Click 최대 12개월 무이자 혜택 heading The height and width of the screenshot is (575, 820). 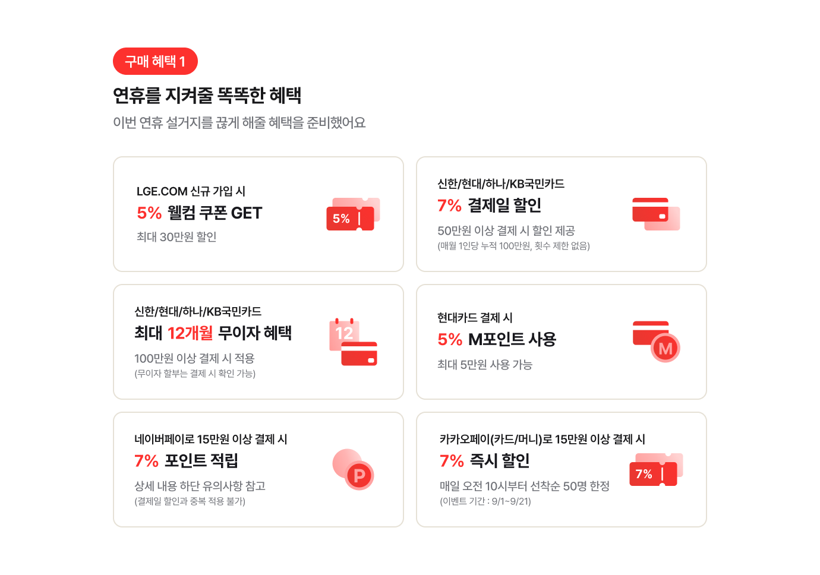(x=213, y=333)
